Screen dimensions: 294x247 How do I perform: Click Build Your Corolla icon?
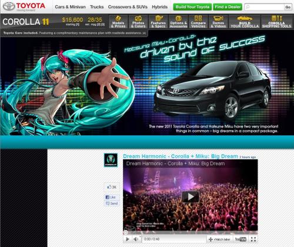point(245,22)
